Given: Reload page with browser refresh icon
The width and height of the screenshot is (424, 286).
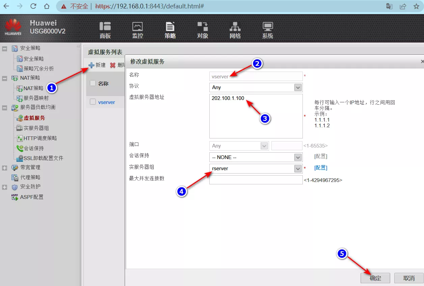Looking at the screenshot, I should [33, 6].
